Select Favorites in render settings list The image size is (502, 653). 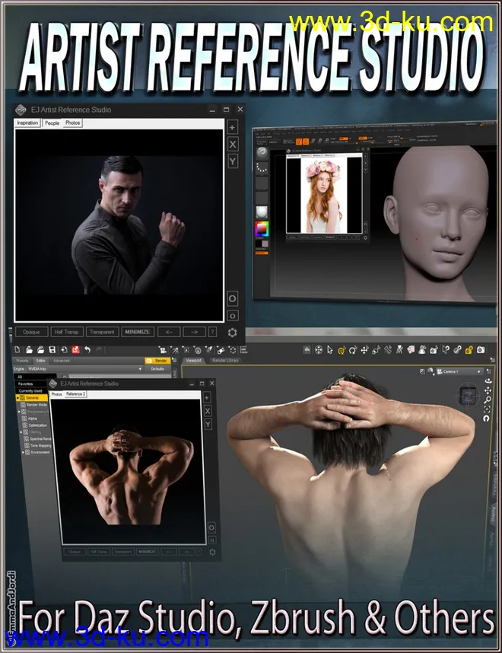click(x=30, y=384)
